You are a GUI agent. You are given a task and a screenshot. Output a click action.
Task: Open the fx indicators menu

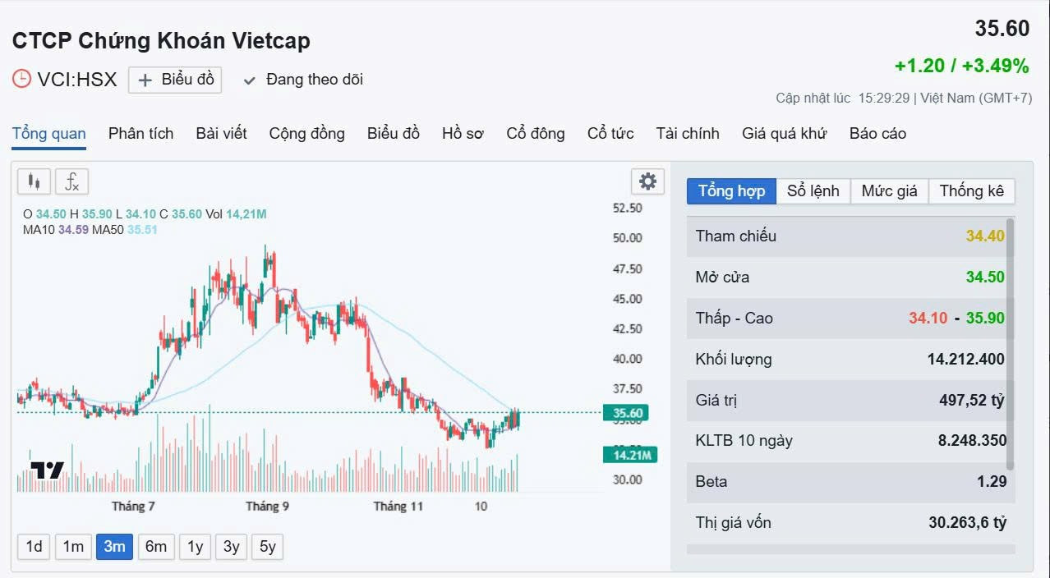(72, 181)
